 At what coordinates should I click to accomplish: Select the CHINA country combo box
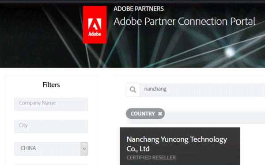pos(51,149)
